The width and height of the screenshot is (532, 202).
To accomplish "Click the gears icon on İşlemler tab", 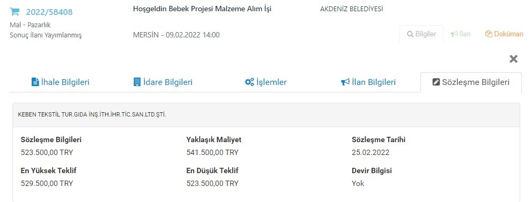I will (x=249, y=82).
